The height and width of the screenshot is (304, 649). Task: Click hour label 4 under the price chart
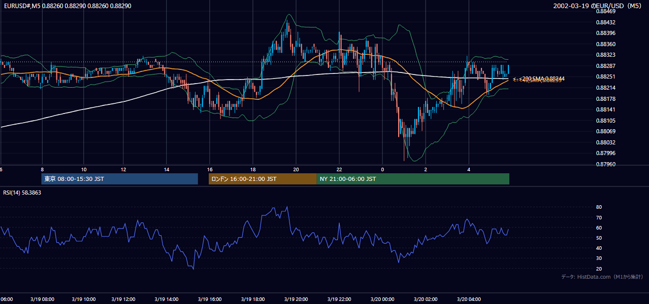point(469,169)
